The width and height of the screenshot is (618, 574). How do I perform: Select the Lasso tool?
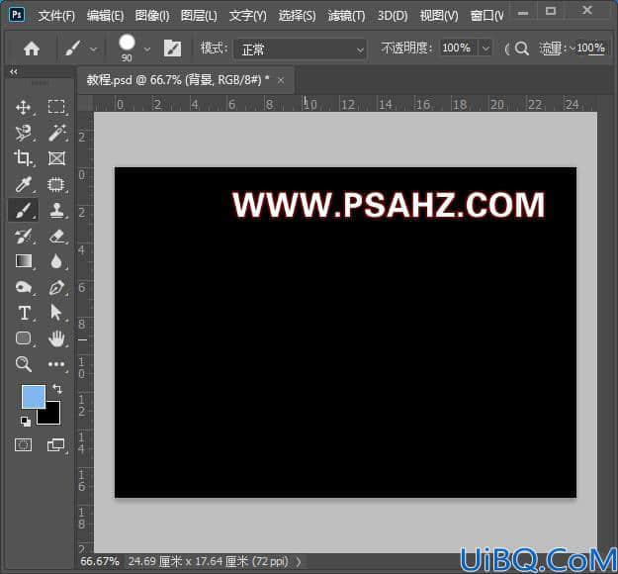point(24,133)
